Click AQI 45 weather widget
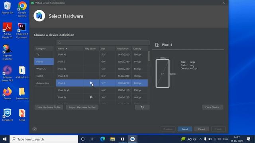The height and width of the screenshot is (143, 255). point(188,139)
